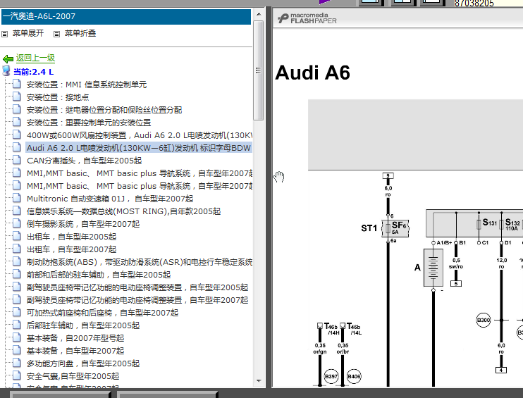
Task: Click the icon beside 菜单折叠
Action: click(56, 34)
